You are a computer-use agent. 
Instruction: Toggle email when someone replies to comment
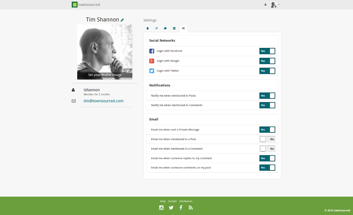tap(267, 158)
